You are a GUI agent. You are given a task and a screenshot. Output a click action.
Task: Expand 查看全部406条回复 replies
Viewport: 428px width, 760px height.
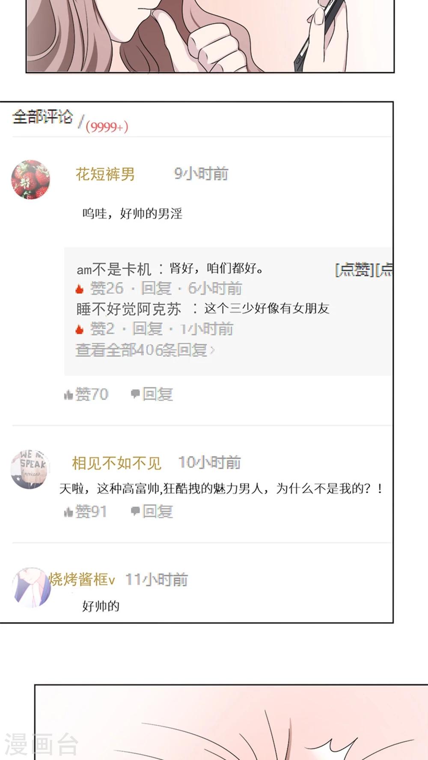145,350
